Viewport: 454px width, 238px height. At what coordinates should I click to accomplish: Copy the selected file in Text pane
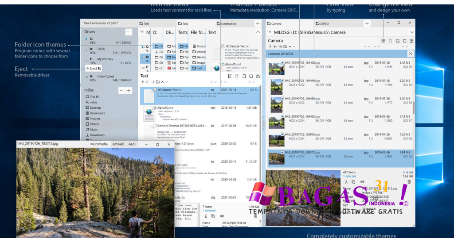click(x=213, y=216)
